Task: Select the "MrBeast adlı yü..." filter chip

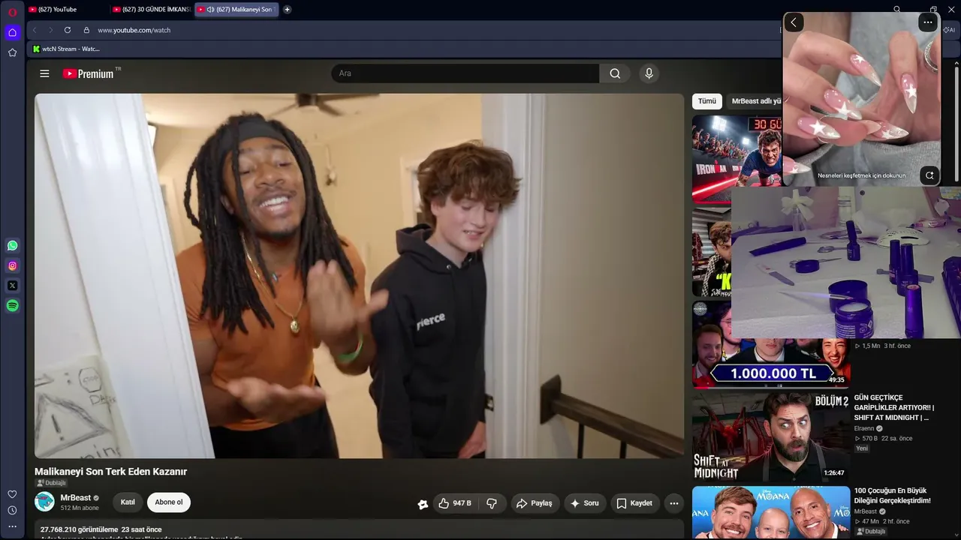Action: tap(755, 101)
